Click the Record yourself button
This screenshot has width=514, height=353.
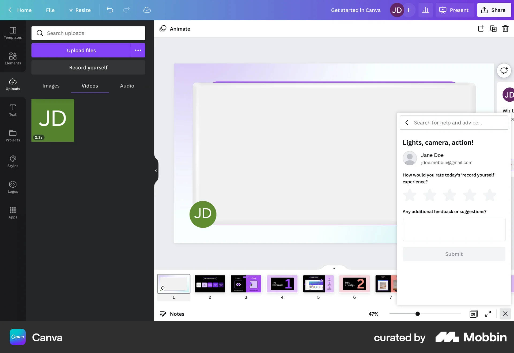[88, 67]
